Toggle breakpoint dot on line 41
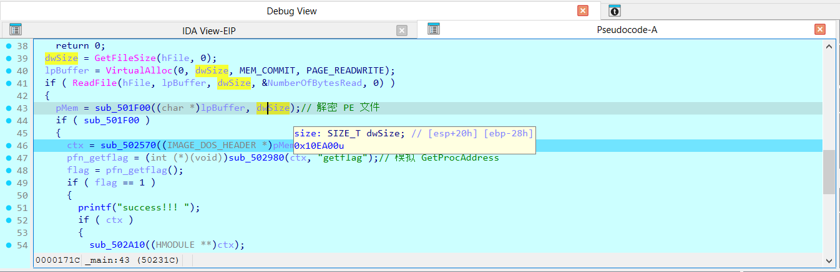840x272 pixels. point(9,83)
